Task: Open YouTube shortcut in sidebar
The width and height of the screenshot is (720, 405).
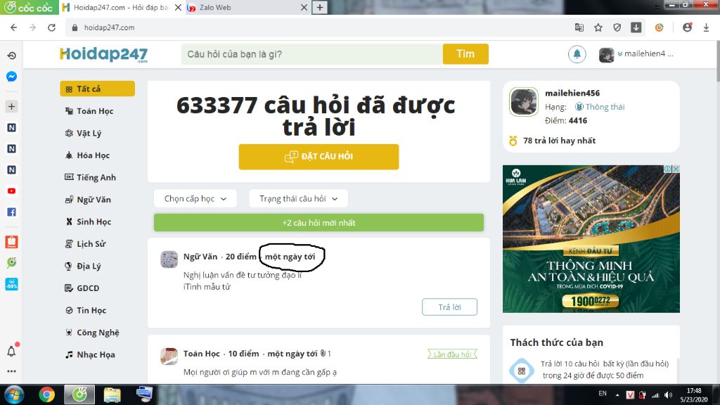Action: click(x=11, y=191)
